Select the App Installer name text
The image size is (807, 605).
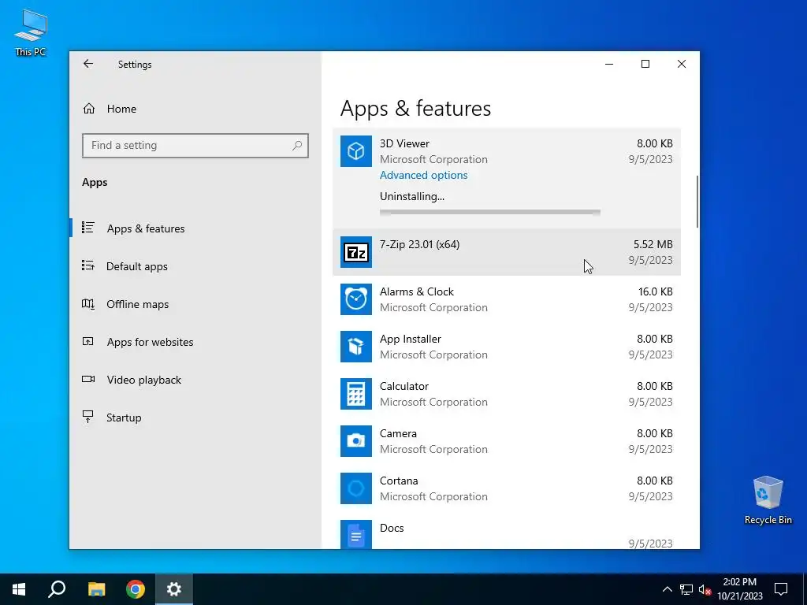coord(410,339)
